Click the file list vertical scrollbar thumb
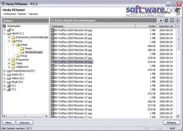183x131 pixels. (x=178, y=39)
